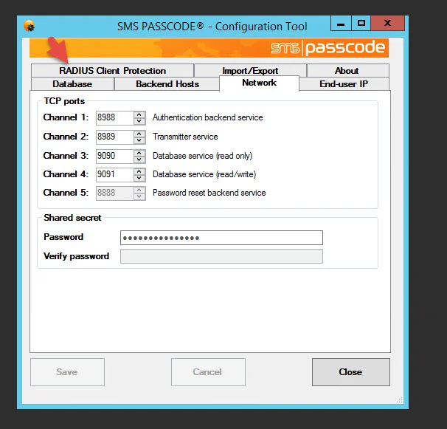Viewport: 447px width, 429px height.
Task: Click the Channel 3 port field
Action: click(114, 156)
